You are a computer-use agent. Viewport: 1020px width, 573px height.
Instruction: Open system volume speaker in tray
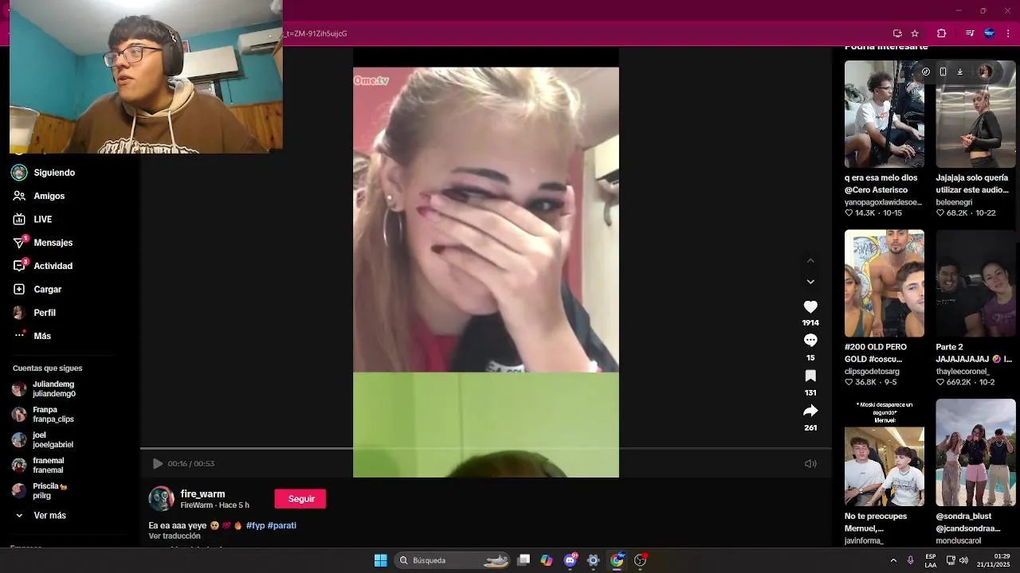click(963, 560)
